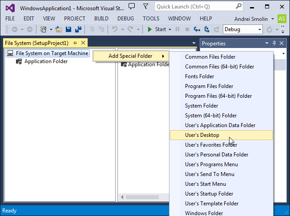Image resolution: width=290 pixels, height=216 pixels.
Task: Click the Navigate Backward toolbar icon
Action: 15,29
